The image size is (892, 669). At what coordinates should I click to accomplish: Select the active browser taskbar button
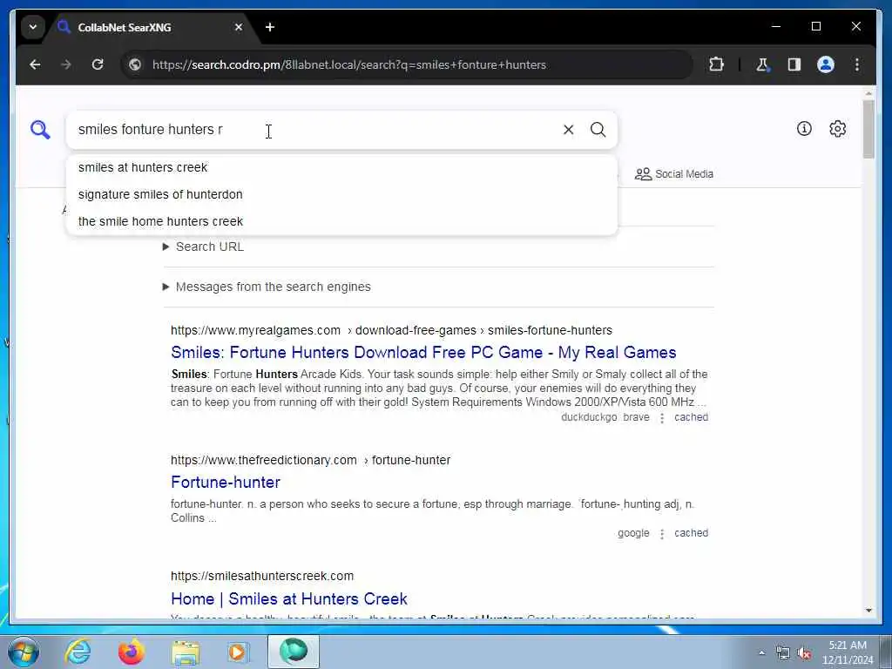tap(294, 652)
